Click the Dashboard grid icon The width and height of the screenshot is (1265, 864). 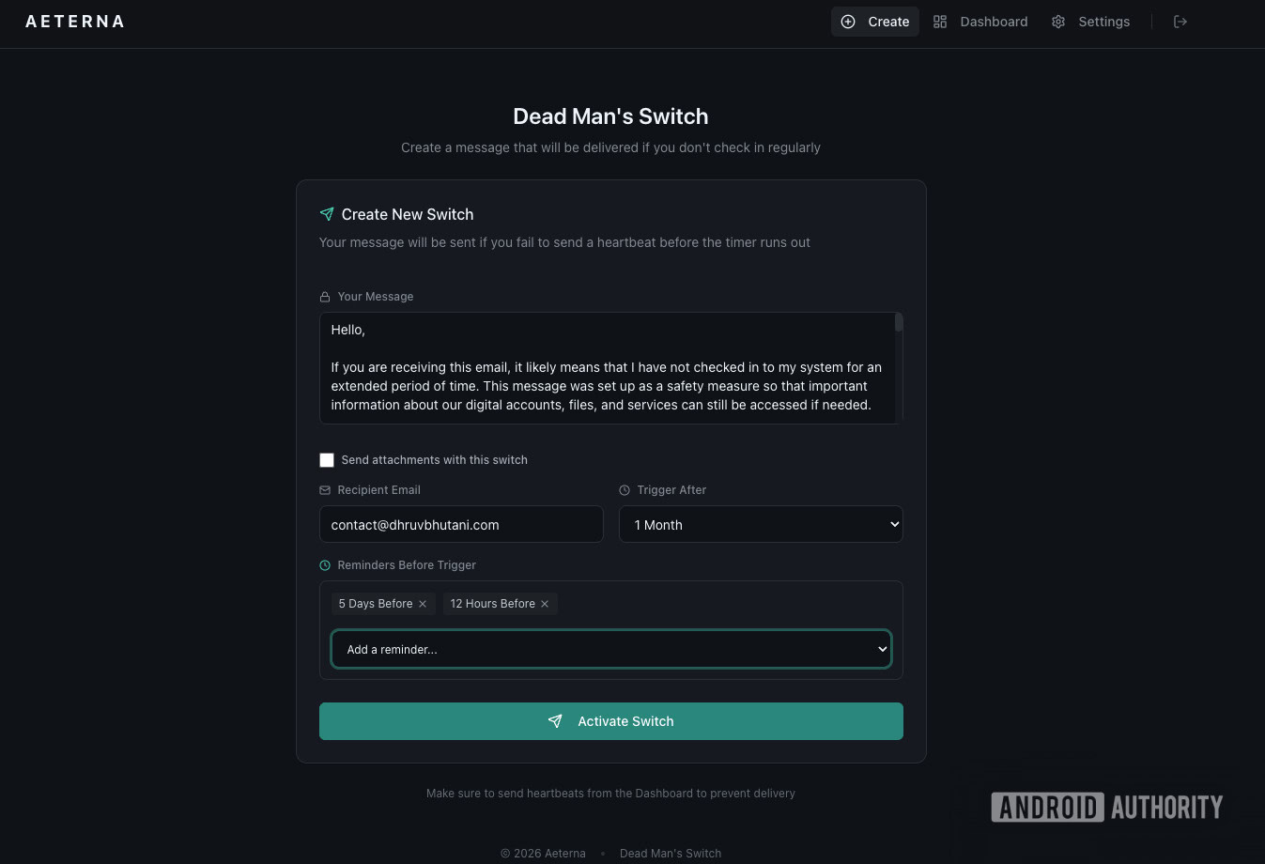[x=940, y=22]
